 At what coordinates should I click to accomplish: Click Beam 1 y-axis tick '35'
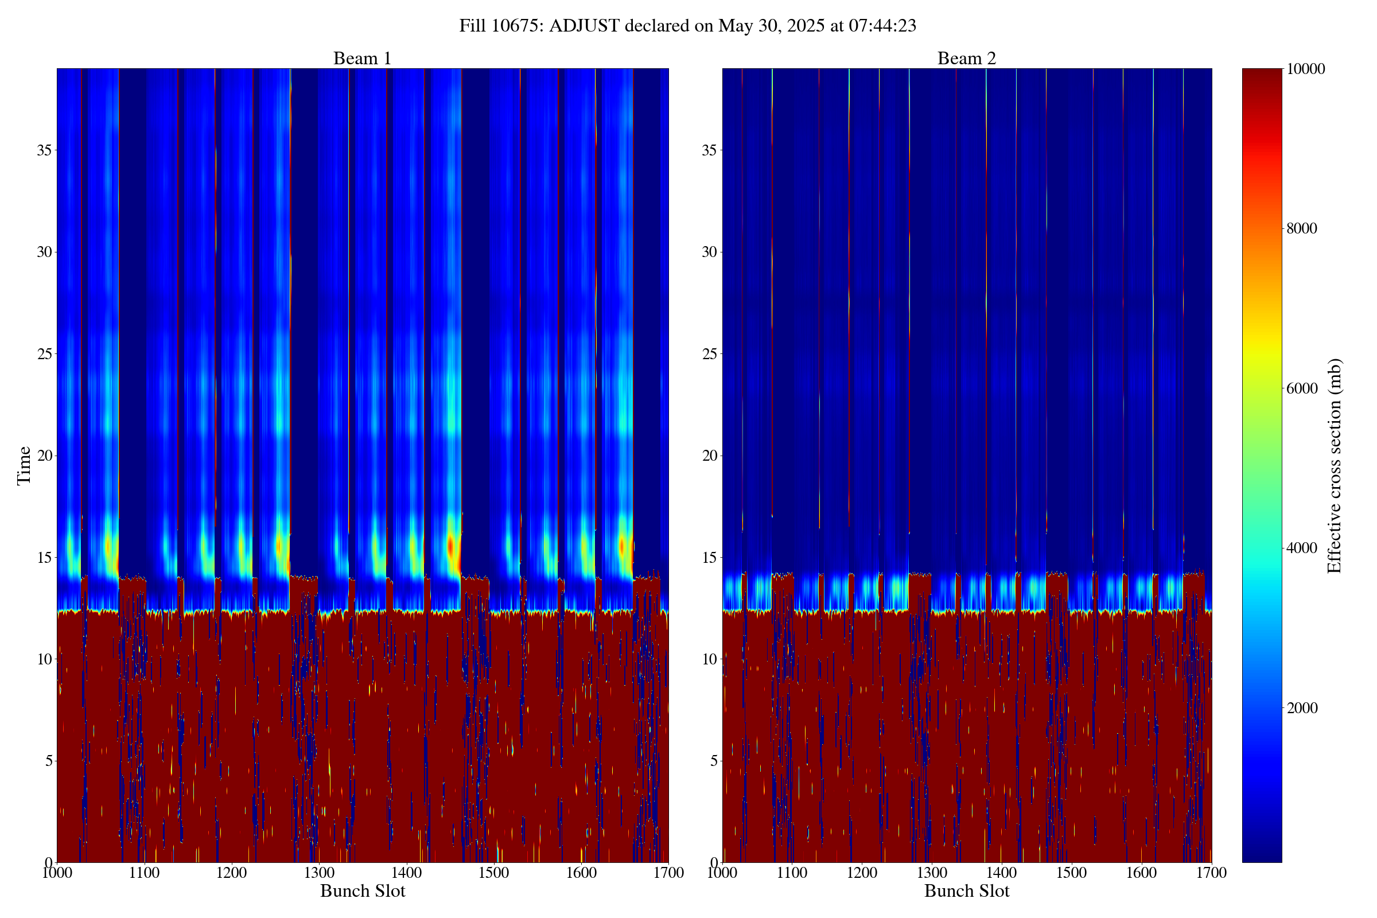click(x=44, y=150)
